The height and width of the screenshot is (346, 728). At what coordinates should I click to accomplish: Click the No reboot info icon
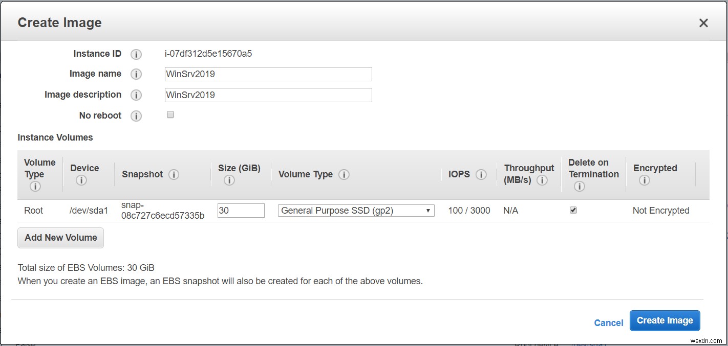coord(136,116)
